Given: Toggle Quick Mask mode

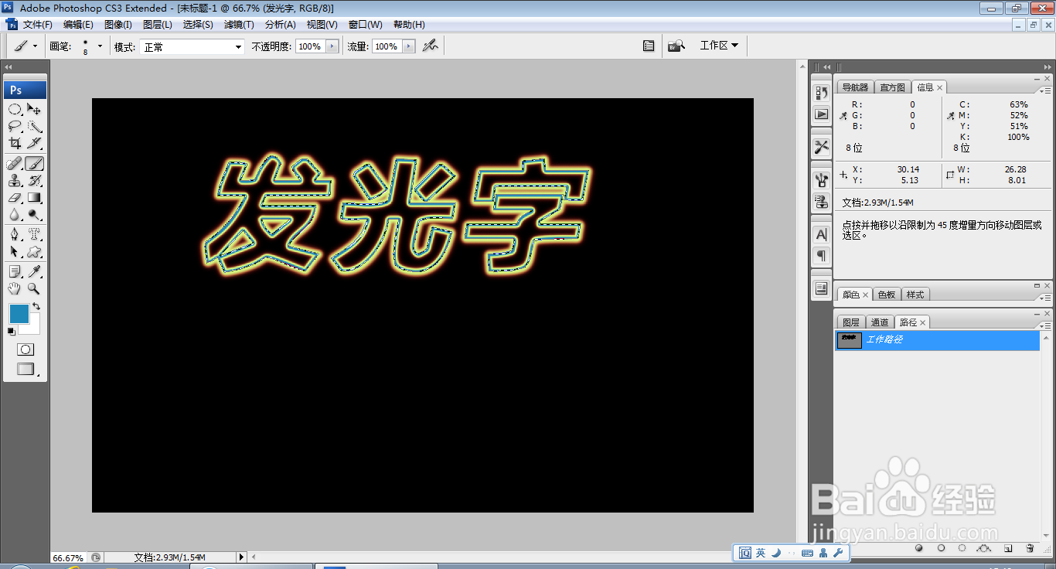Looking at the screenshot, I should tap(26, 349).
